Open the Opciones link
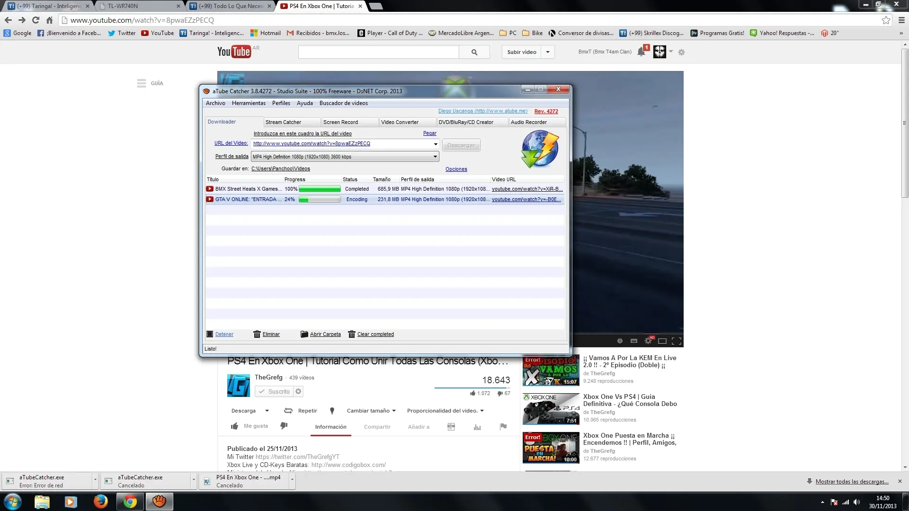Image resolution: width=909 pixels, height=511 pixels. (456, 169)
